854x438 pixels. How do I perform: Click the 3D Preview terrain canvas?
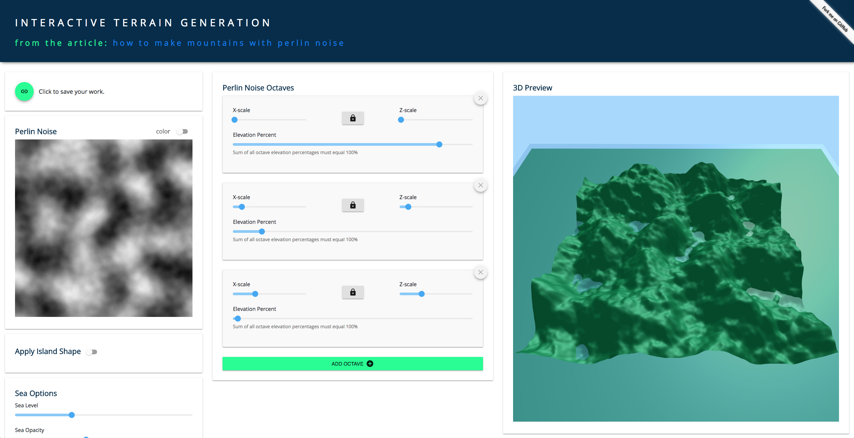676,259
